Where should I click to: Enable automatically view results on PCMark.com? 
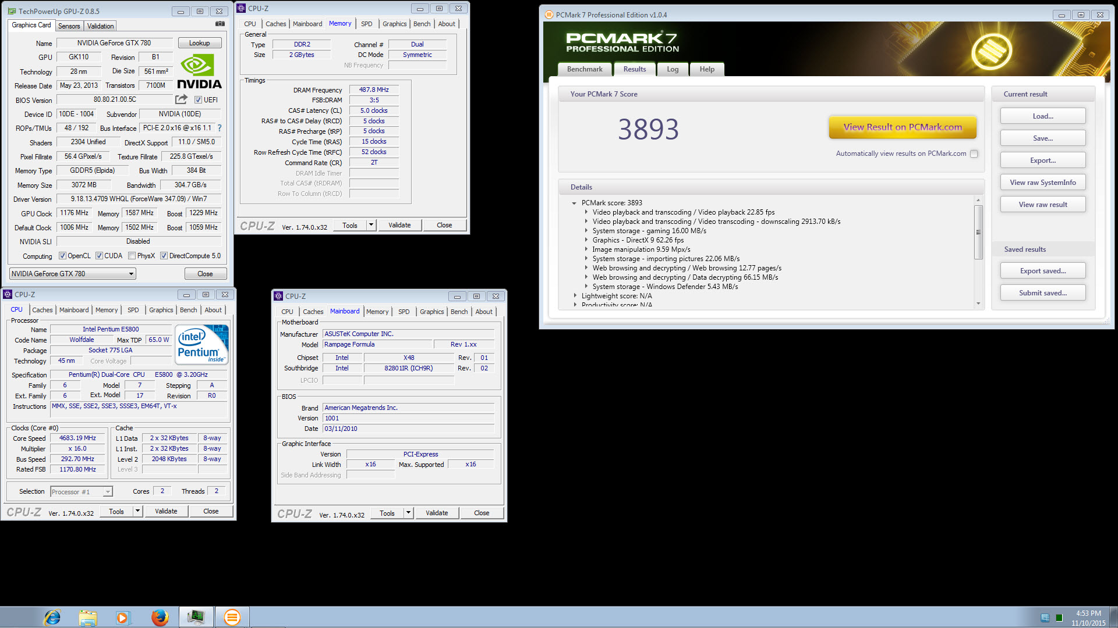pos(974,154)
